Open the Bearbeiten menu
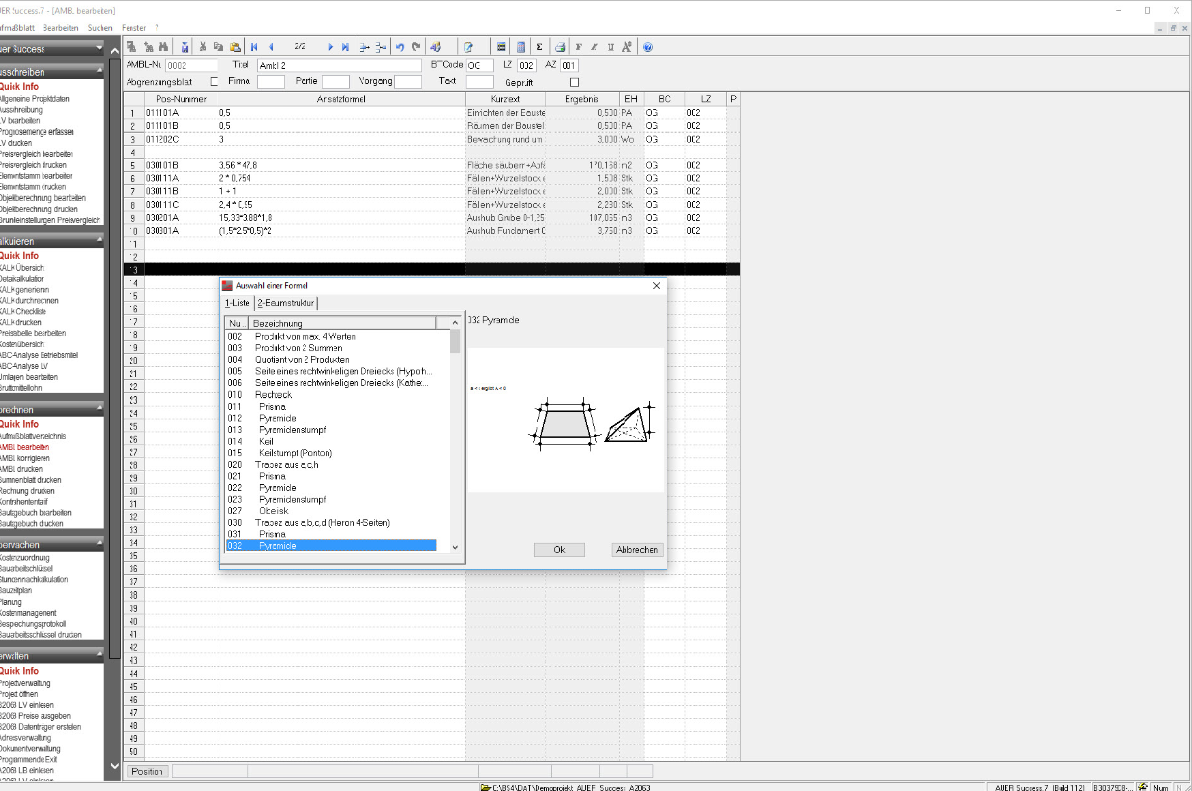Viewport: 1192px width, 791px height. click(60, 28)
